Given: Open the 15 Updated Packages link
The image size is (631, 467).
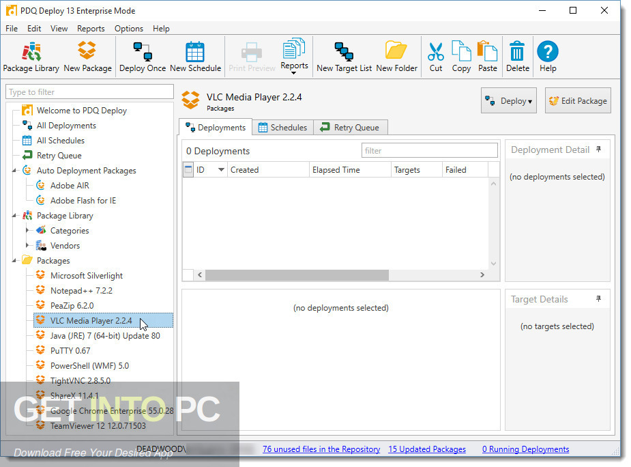Looking at the screenshot, I should tap(427, 449).
